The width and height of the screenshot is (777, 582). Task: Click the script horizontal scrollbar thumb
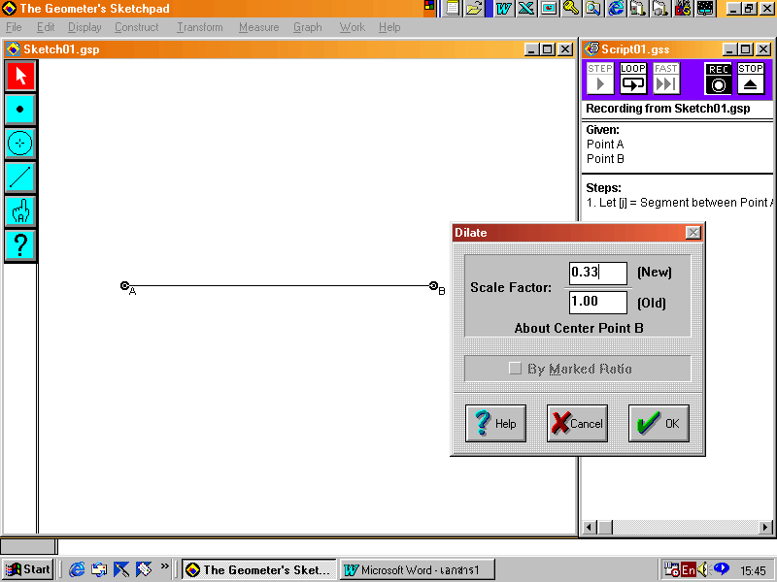tap(605, 527)
